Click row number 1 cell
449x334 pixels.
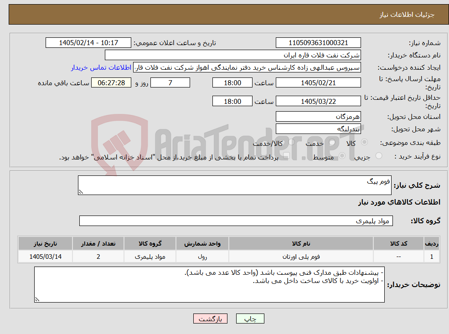pyautogui.click(x=432, y=257)
